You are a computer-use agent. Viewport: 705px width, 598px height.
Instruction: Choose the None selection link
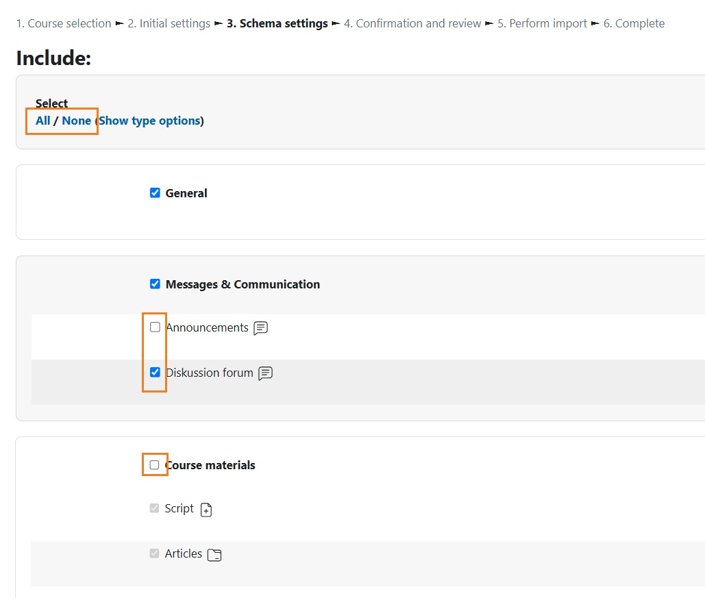(77, 121)
